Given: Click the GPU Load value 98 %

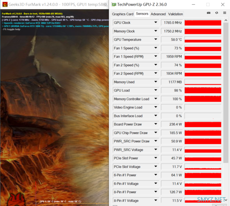Looking at the screenshot, I should click(x=172, y=90).
